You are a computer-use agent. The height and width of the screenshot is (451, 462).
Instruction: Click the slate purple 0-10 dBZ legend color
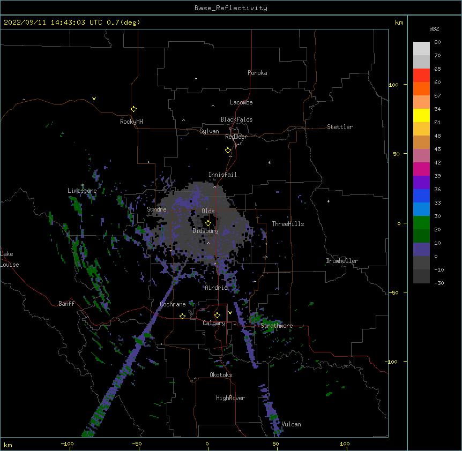pos(421,250)
